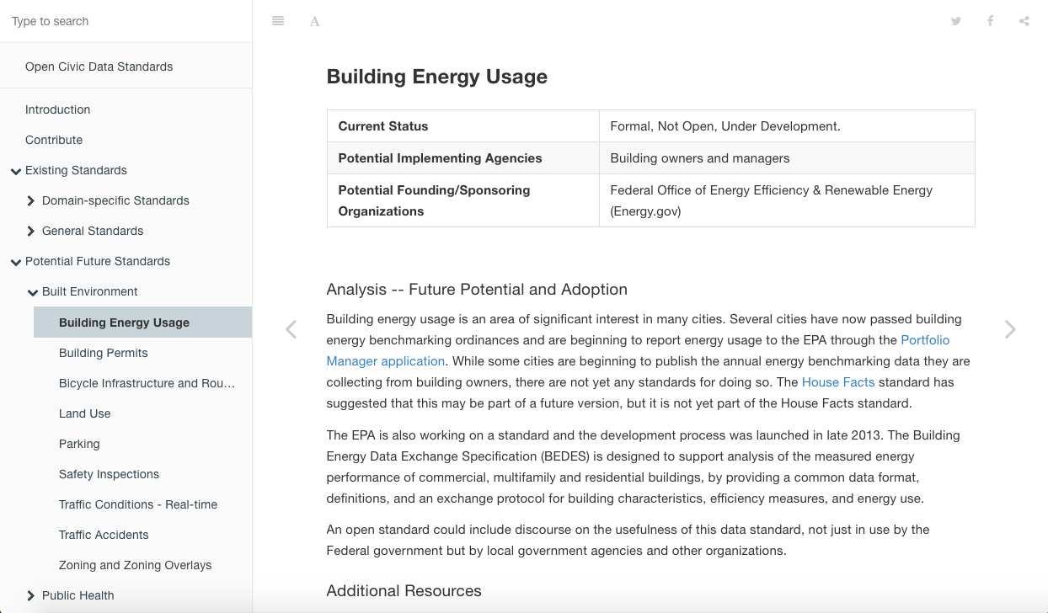Select Traffic Accidents in the sidebar
Image resolution: width=1048 pixels, height=613 pixels.
pyautogui.click(x=103, y=535)
